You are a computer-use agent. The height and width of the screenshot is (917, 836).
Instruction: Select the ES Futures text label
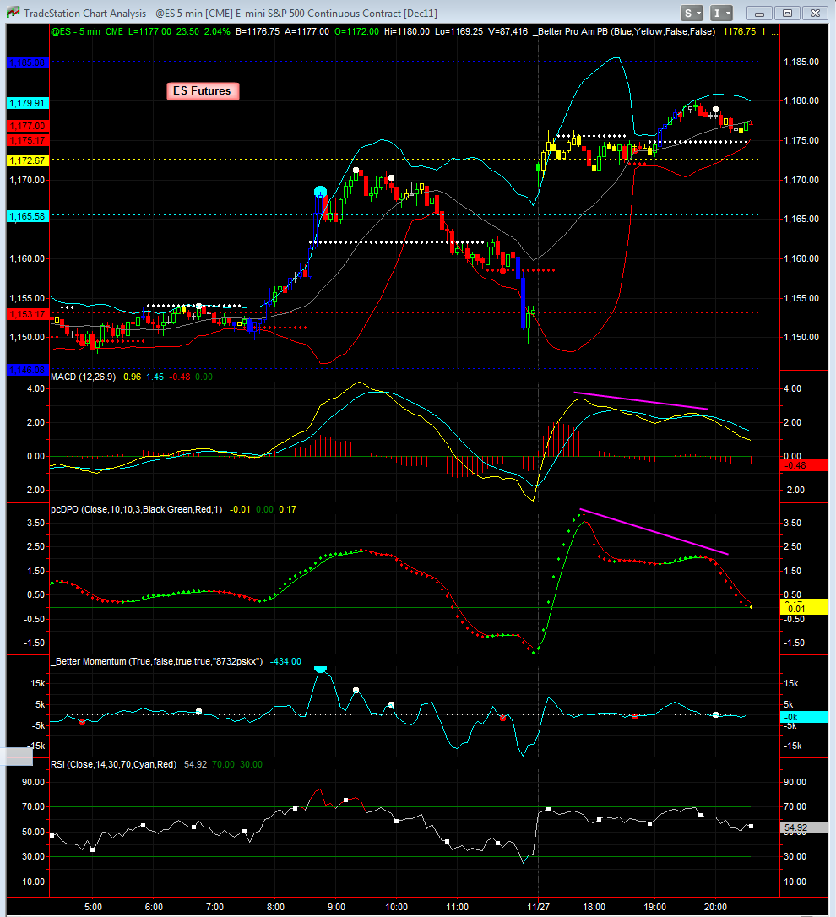click(203, 90)
